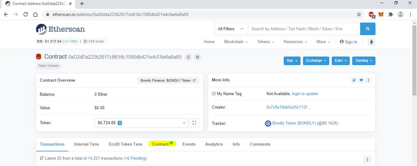Image resolution: width=417 pixels, height=166 pixels.
Task: Click the Bondly Token tracker logo
Action: point(268,123)
